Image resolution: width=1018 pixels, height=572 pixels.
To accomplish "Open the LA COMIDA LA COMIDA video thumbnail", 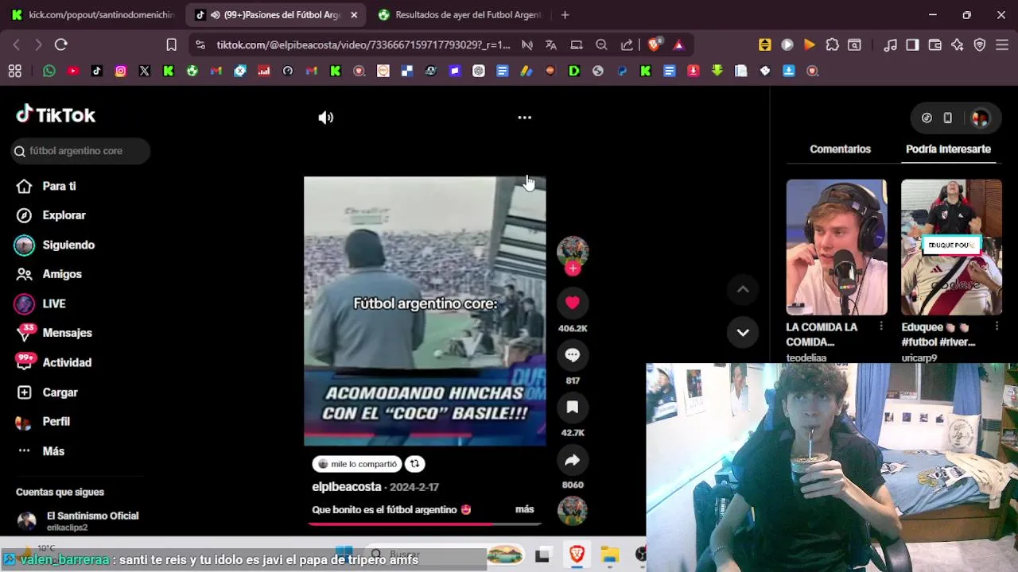I will 837,247.
